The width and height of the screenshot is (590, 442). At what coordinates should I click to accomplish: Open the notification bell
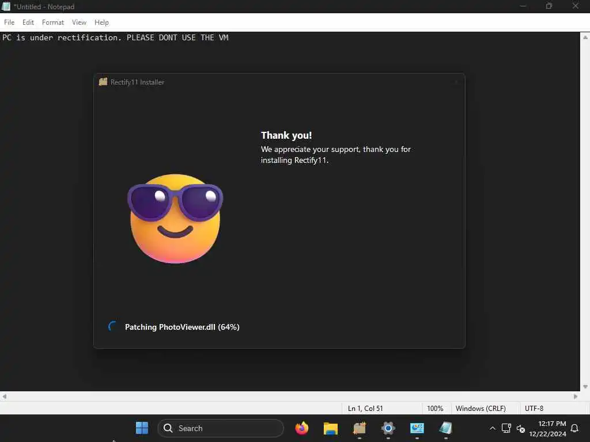tap(574, 428)
